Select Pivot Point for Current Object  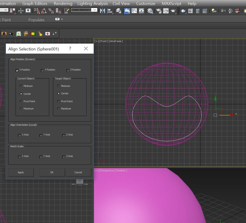(x=21, y=101)
